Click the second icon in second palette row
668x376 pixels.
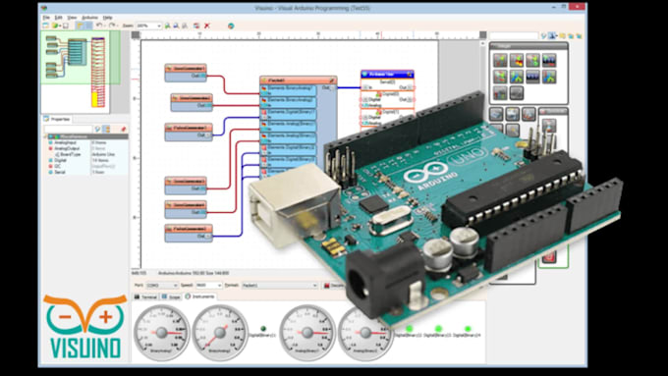tap(517, 77)
